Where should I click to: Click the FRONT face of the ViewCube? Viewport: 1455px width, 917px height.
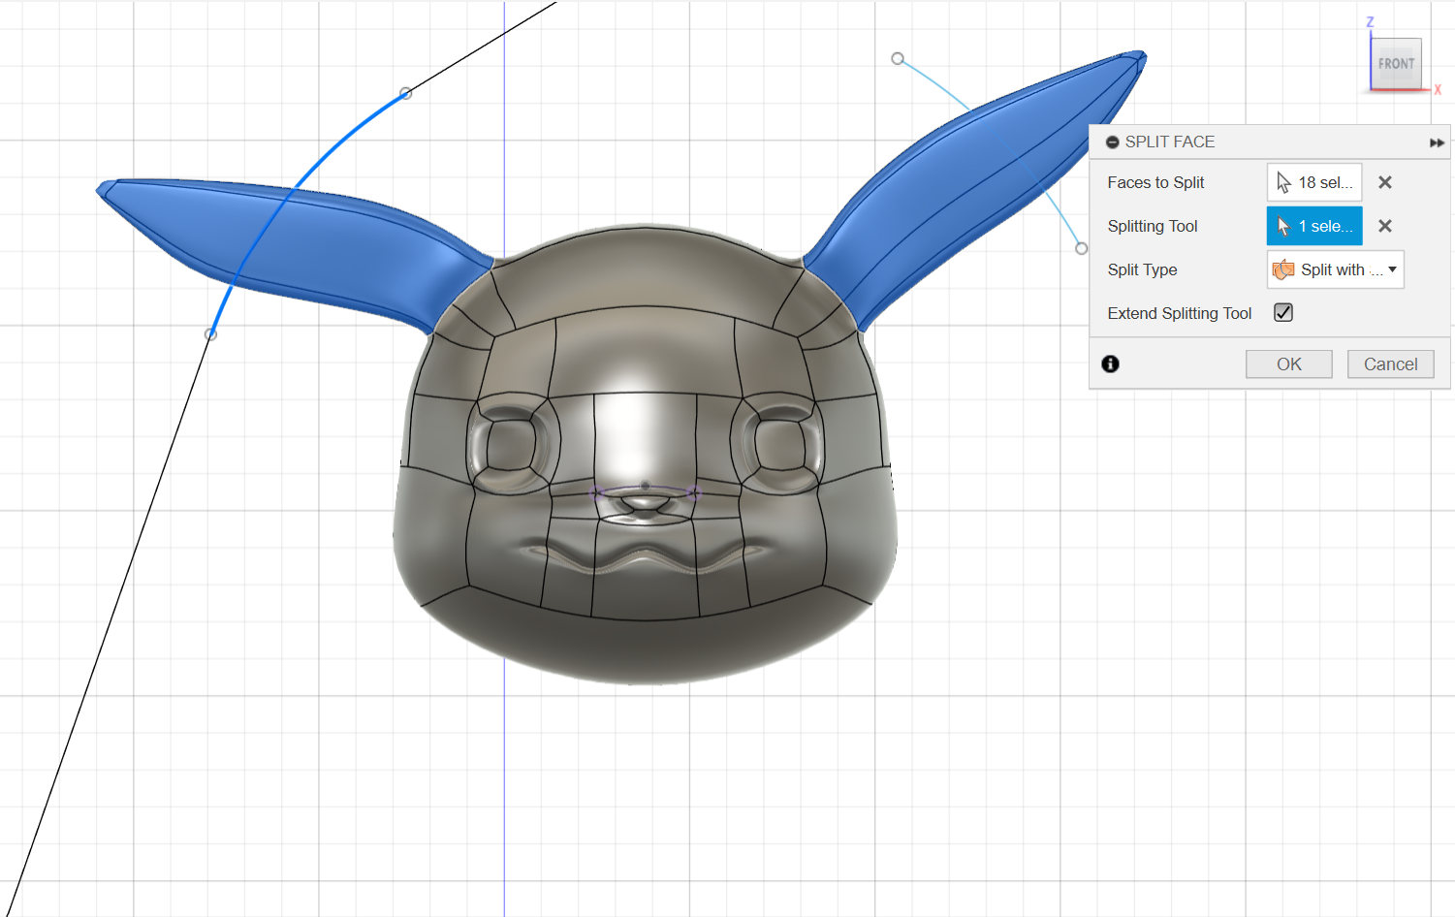[1397, 64]
